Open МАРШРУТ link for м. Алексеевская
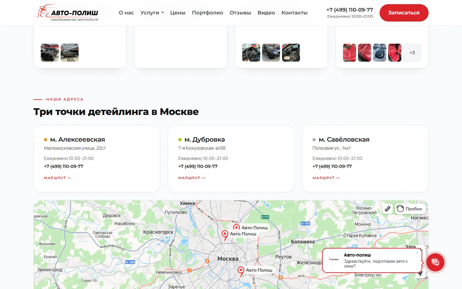The height and width of the screenshot is (289, 462). (57, 178)
